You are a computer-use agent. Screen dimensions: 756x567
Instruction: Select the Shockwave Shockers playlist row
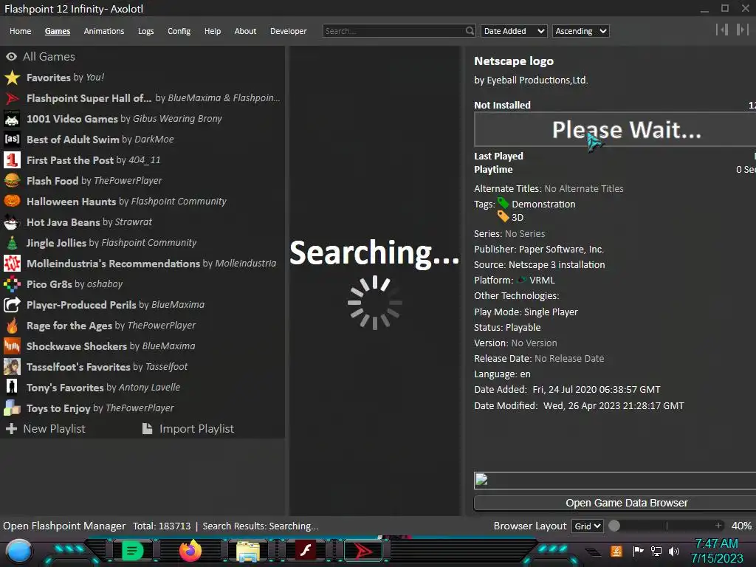(x=142, y=346)
